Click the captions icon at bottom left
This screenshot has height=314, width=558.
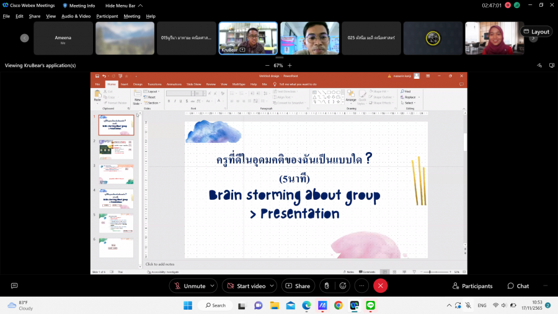click(14, 285)
